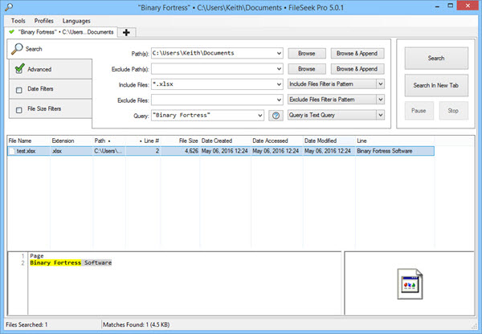This screenshot has width=482, height=334.
Task: Expand the Exclude Files dropdown
Action: click(x=279, y=100)
